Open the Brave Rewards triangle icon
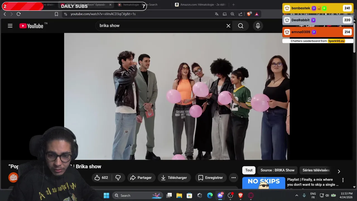Viewport: 357px width, 201px height. pyautogui.click(x=257, y=14)
